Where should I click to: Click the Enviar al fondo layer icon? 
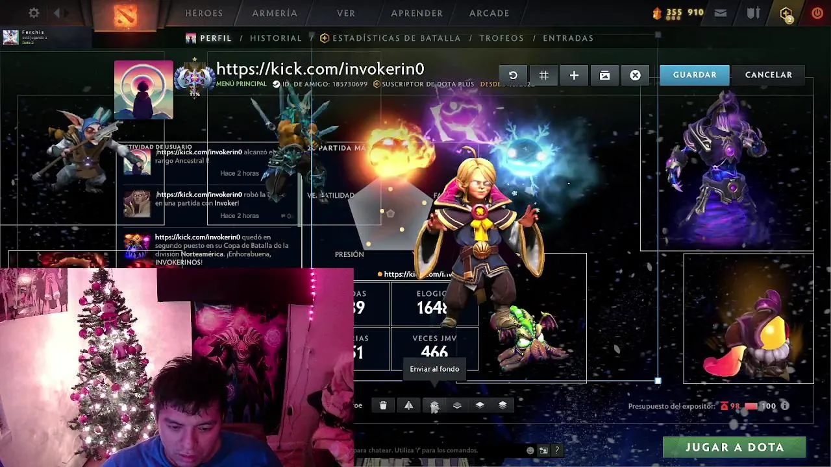click(434, 405)
